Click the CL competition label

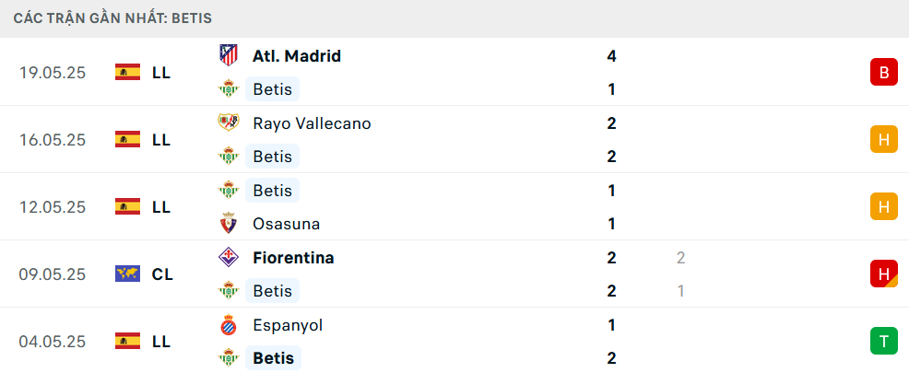(162, 274)
